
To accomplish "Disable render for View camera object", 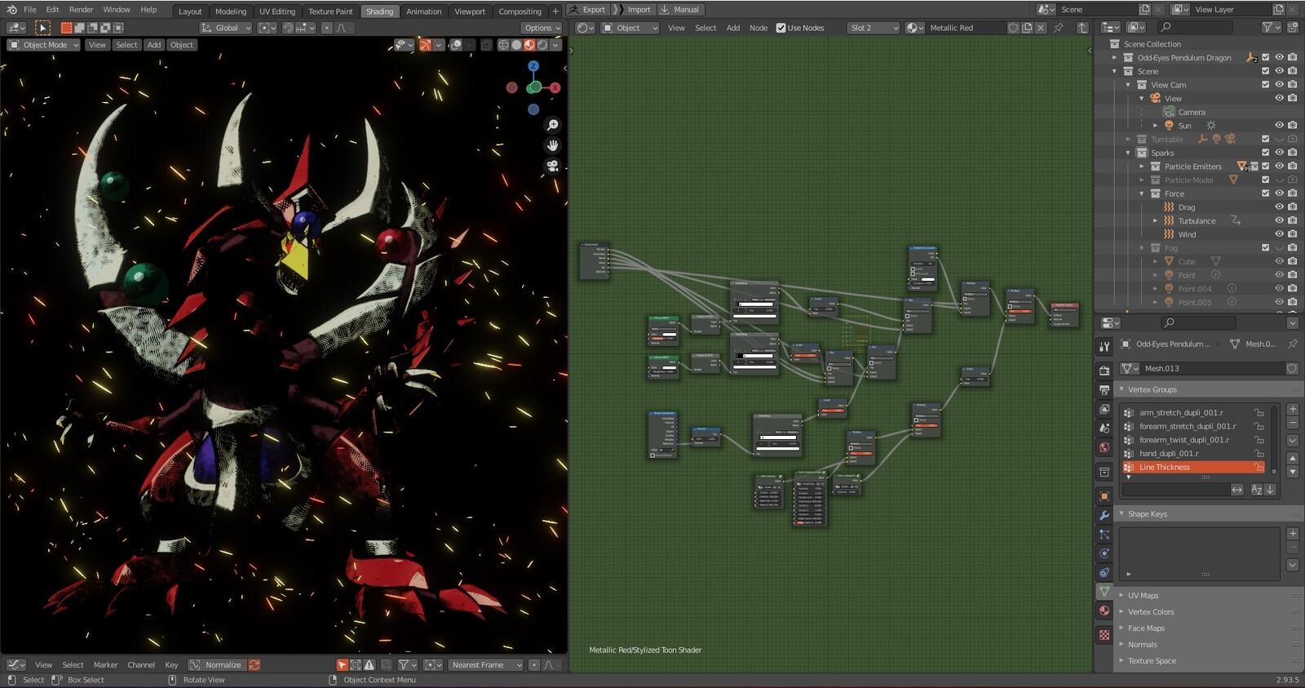I will coord(1293,99).
